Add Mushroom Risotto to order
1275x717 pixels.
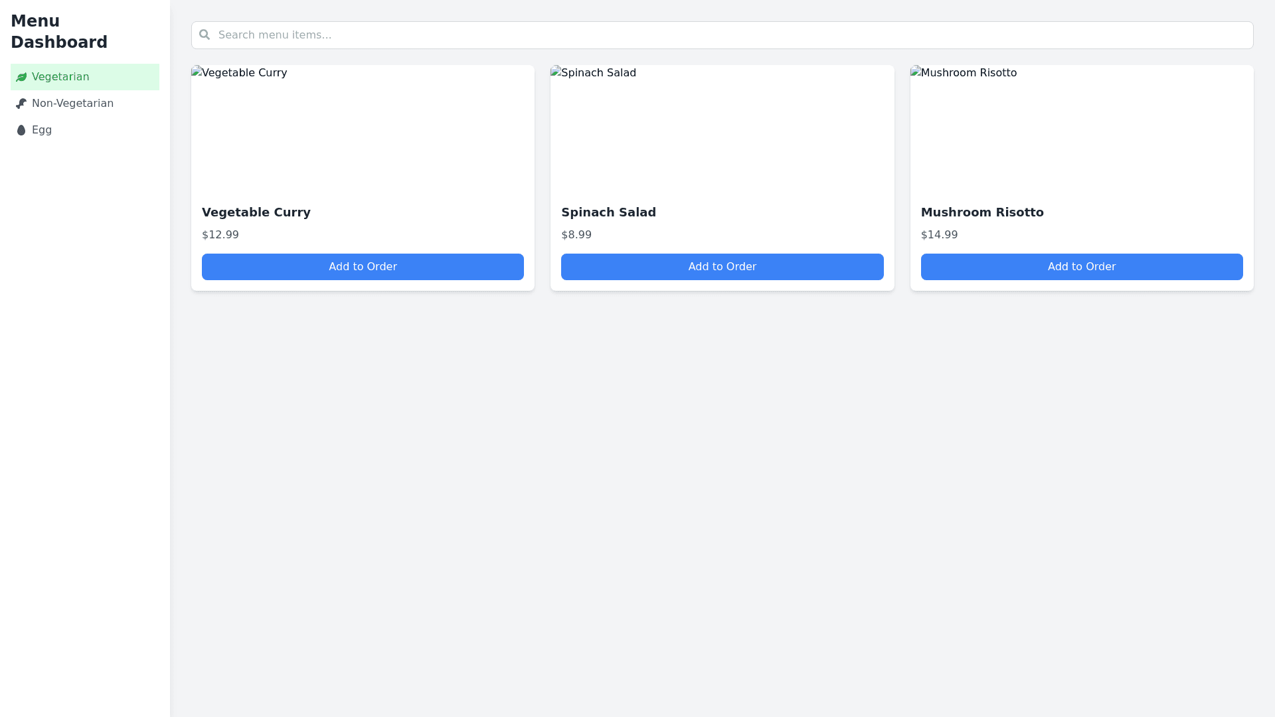pos(1081,267)
